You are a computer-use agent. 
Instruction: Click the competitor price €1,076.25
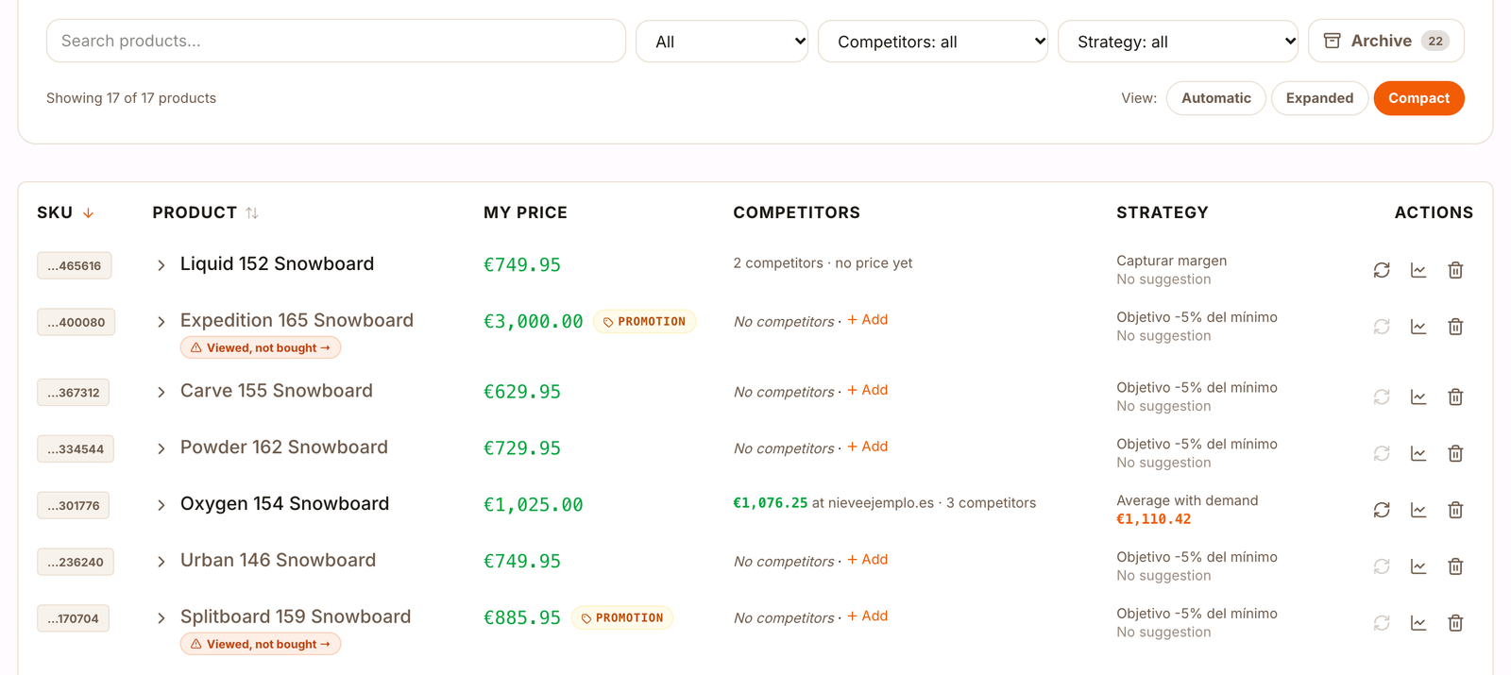coord(771,503)
